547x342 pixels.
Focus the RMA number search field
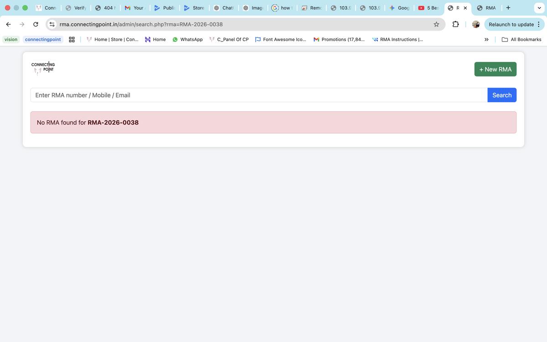point(259,95)
